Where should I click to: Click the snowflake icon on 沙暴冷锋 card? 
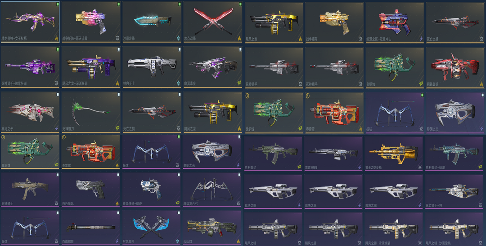point(178,38)
